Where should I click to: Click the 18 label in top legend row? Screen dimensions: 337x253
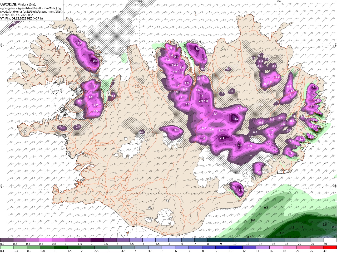click(x=286, y=244)
